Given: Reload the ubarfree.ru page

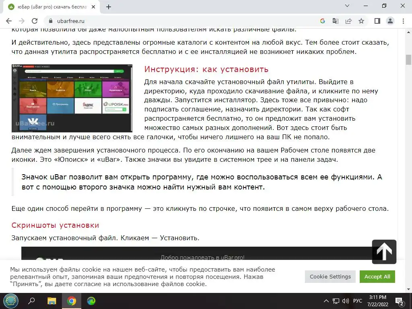Looking at the screenshot, I should tap(35, 21).
